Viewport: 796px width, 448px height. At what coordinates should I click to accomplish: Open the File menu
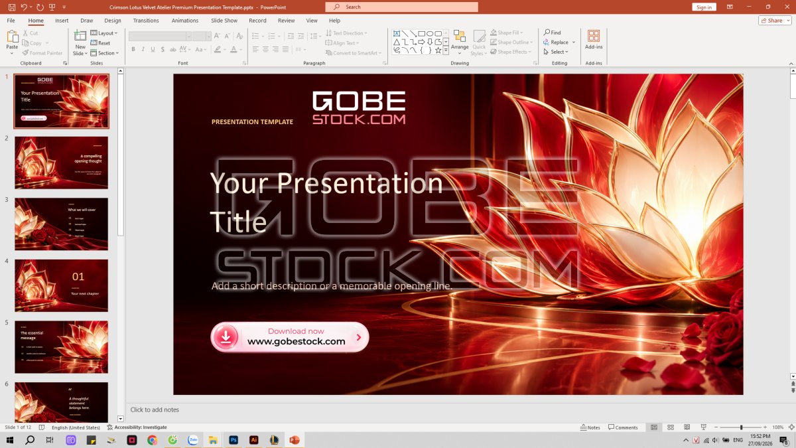(x=11, y=21)
